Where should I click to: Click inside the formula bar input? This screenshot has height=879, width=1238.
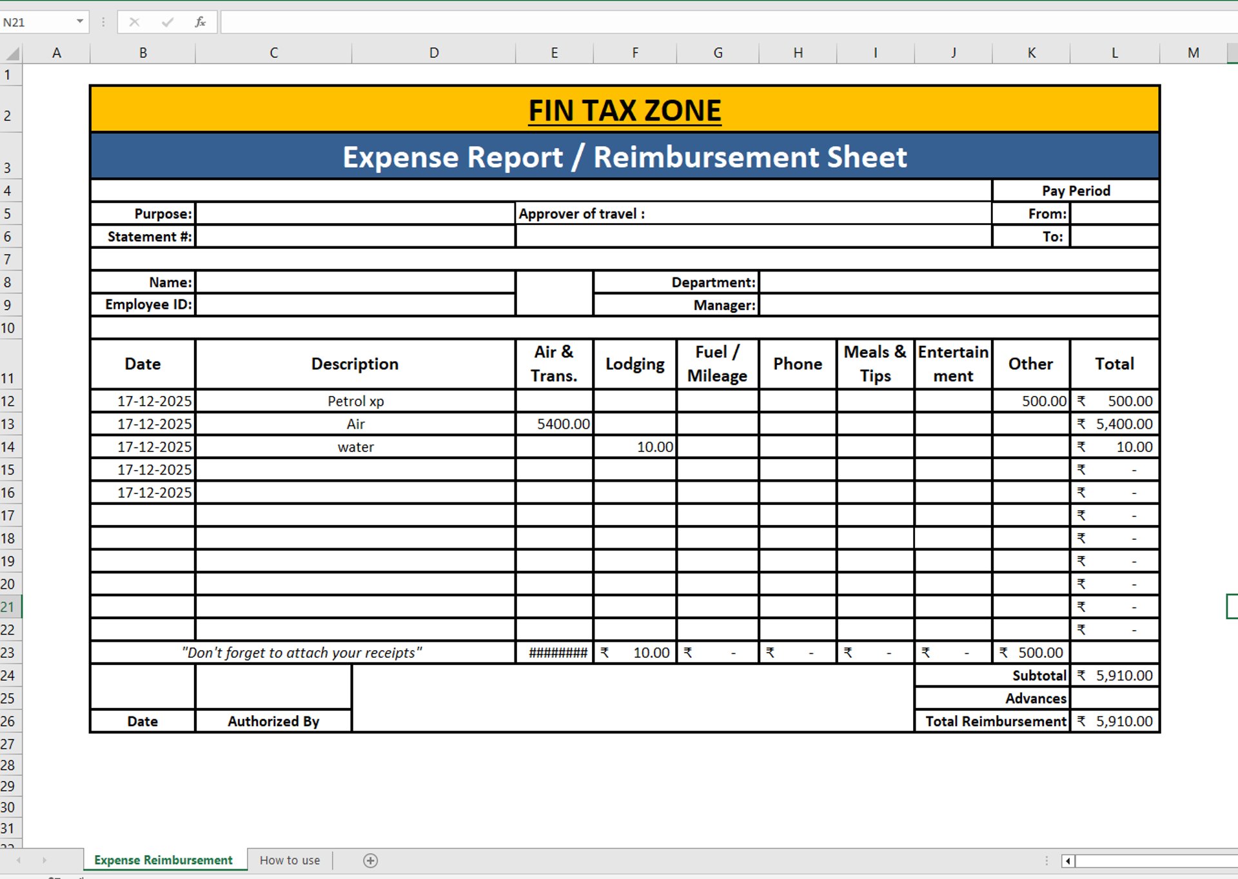[709, 22]
